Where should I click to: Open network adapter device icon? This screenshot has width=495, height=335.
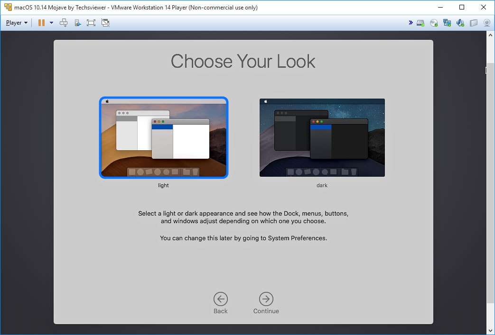tap(447, 23)
